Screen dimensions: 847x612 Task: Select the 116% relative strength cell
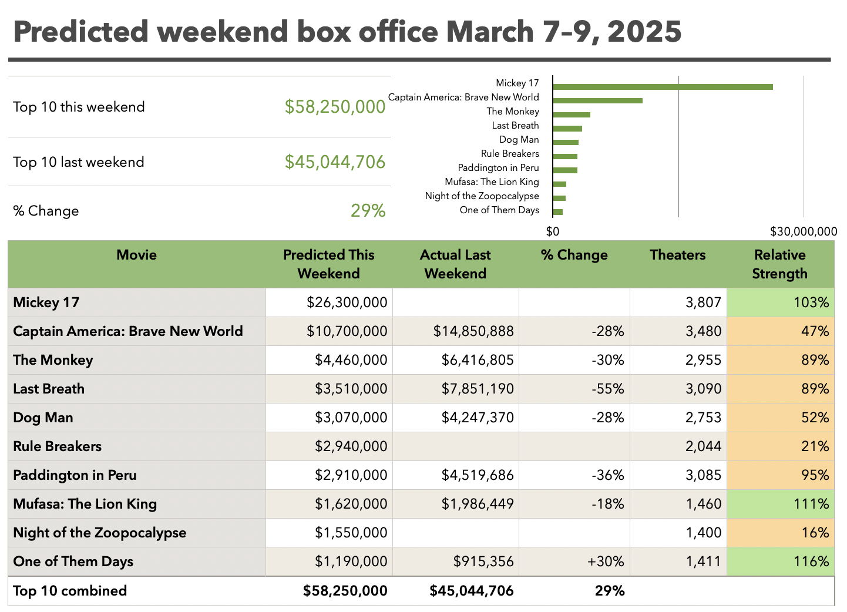pyautogui.click(x=781, y=561)
